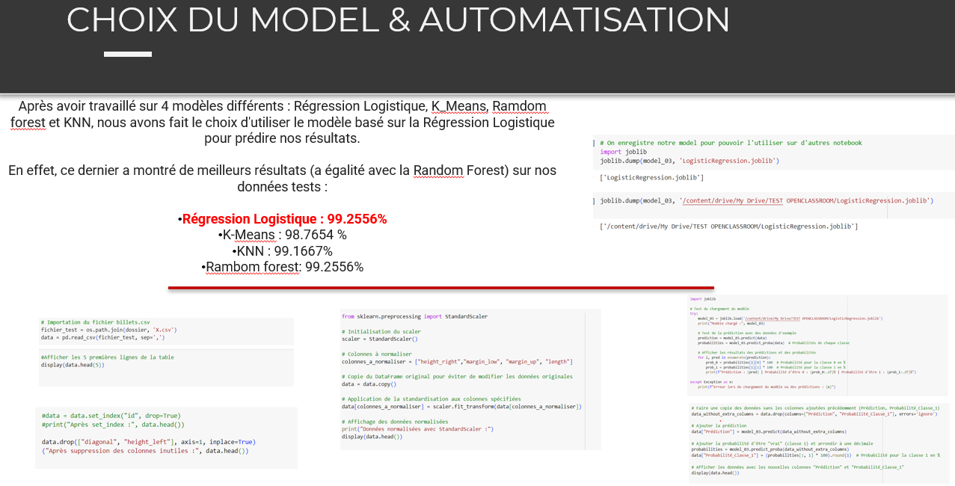Click the data.drop line removing 'diagonal' and 'height_left'
Image resolution: width=955 pixels, height=486 pixels.
point(149,442)
